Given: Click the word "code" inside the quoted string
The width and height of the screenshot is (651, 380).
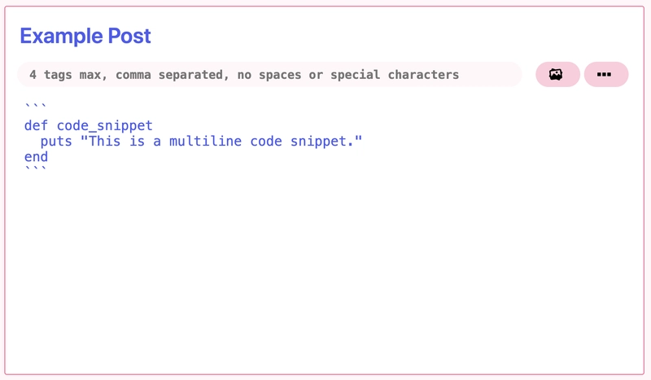Looking at the screenshot, I should point(266,142).
